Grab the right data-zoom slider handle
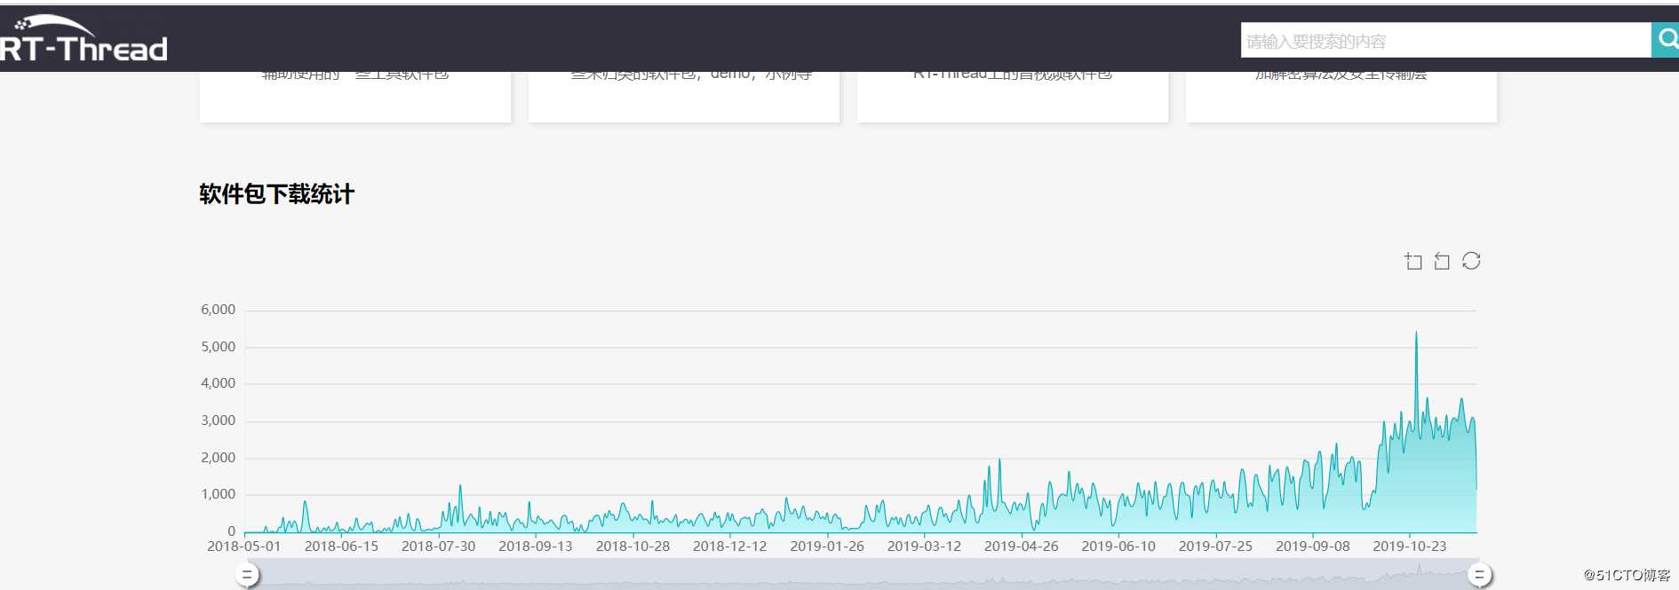 tap(1479, 575)
